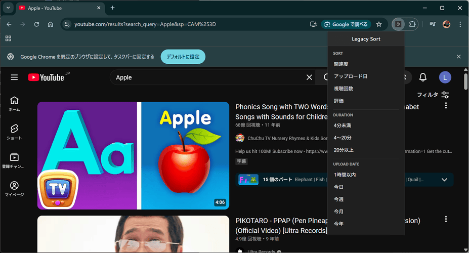Open ChuChu TV Nursery Rhymes channel
Image resolution: width=469 pixels, height=253 pixels.
pyautogui.click(x=287, y=138)
